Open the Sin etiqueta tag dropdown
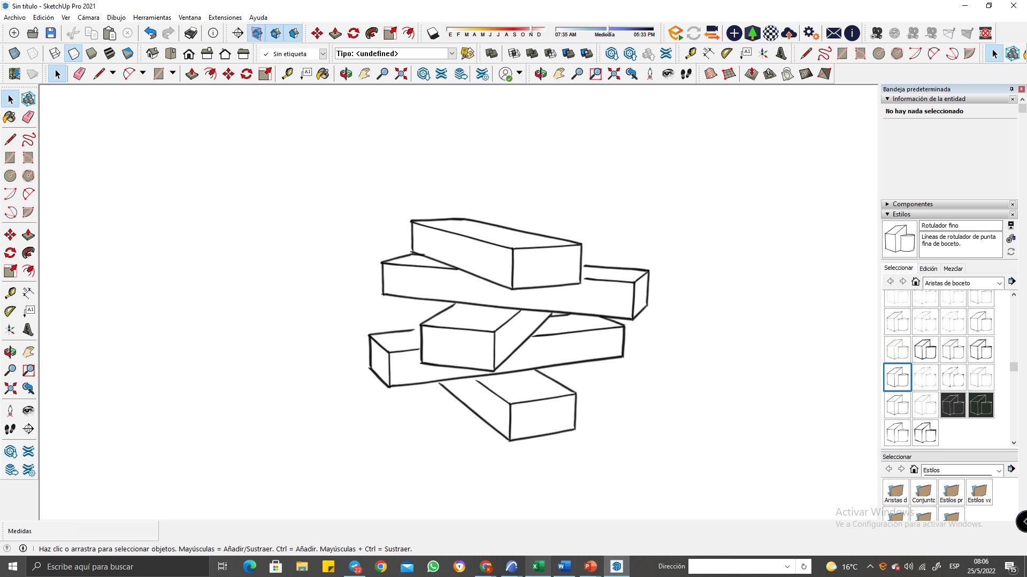This screenshot has width=1027, height=577. point(323,53)
